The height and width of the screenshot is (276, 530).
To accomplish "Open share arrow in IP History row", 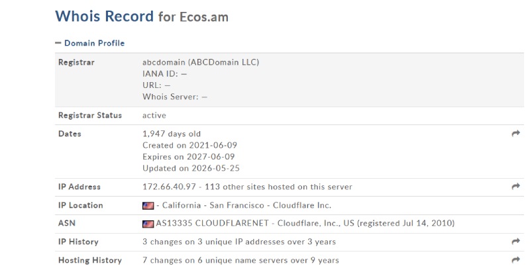I will tap(515, 241).
